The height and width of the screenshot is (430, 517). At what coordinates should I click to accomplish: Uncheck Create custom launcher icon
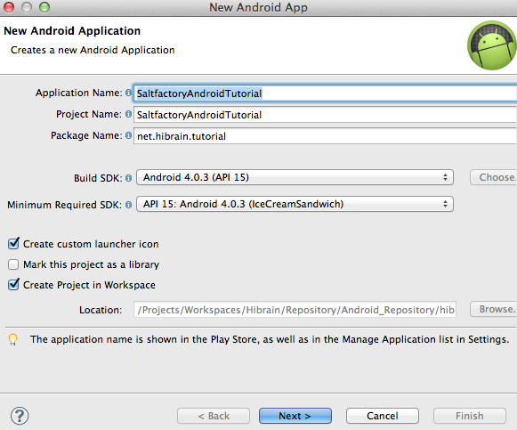pos(13,243)
